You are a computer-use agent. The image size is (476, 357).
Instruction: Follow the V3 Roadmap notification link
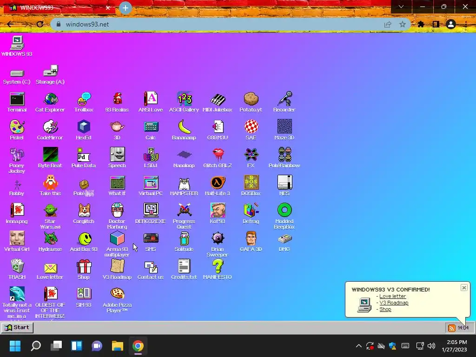pos(394,303)
